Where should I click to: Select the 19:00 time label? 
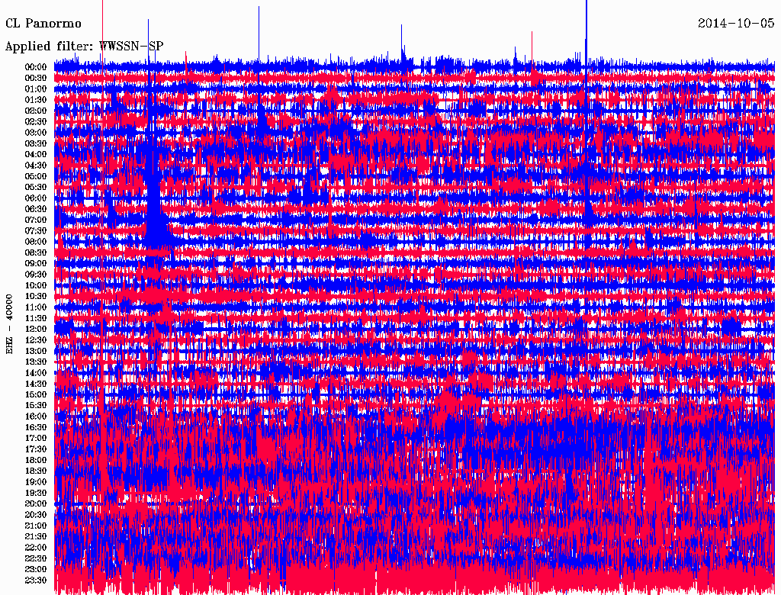[x=36, y=482]
